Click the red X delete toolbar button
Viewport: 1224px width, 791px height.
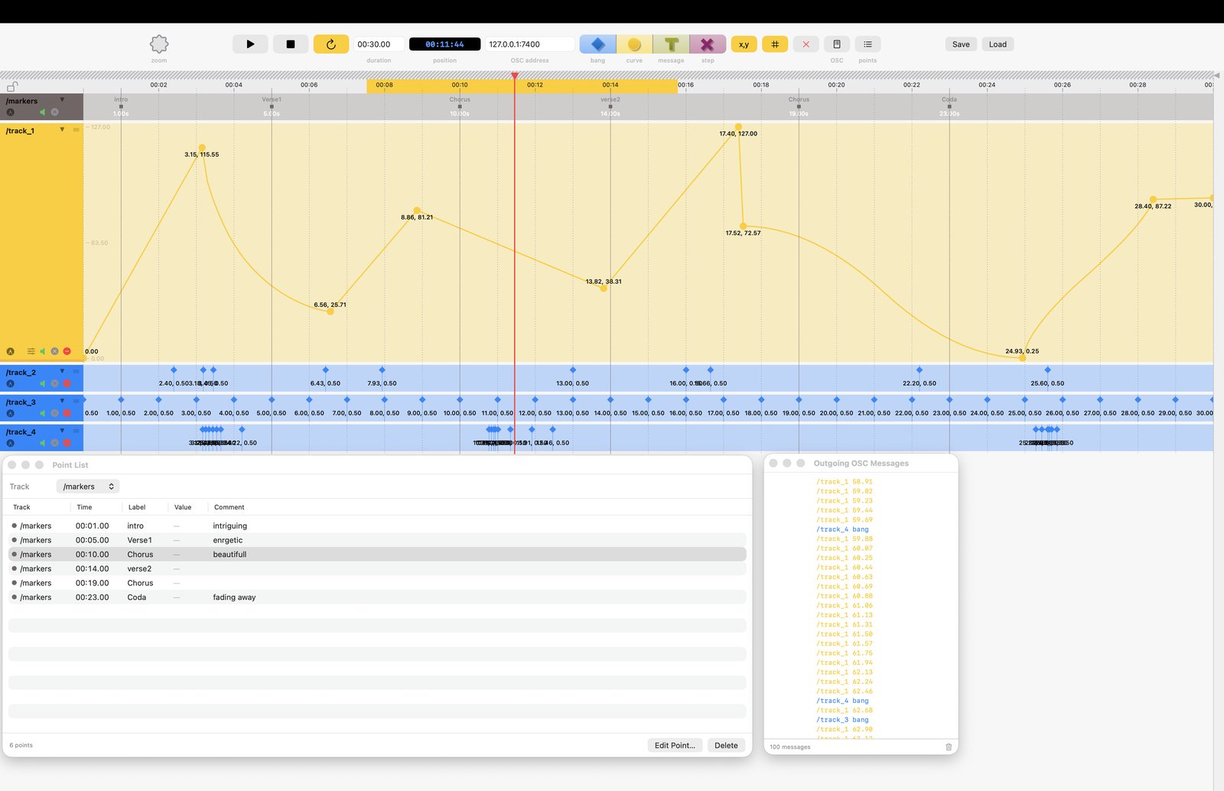[x=806, y=44]
